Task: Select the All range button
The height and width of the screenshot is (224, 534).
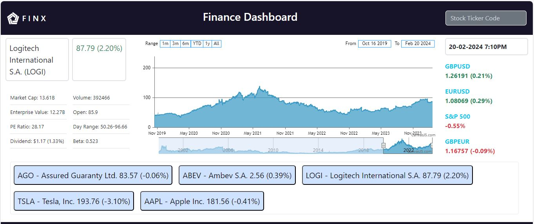Action: pyautogui.click(x=216, y=43)
